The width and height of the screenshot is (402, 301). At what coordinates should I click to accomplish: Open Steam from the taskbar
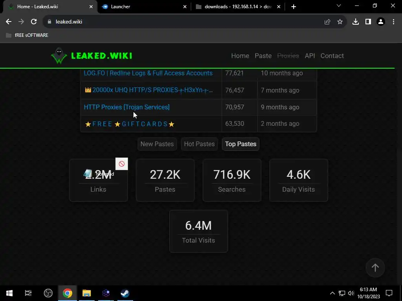pyautogui.click(x=125, y=293)
